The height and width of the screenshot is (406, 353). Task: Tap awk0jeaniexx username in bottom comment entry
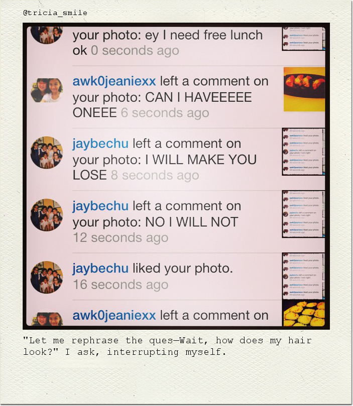114,315
